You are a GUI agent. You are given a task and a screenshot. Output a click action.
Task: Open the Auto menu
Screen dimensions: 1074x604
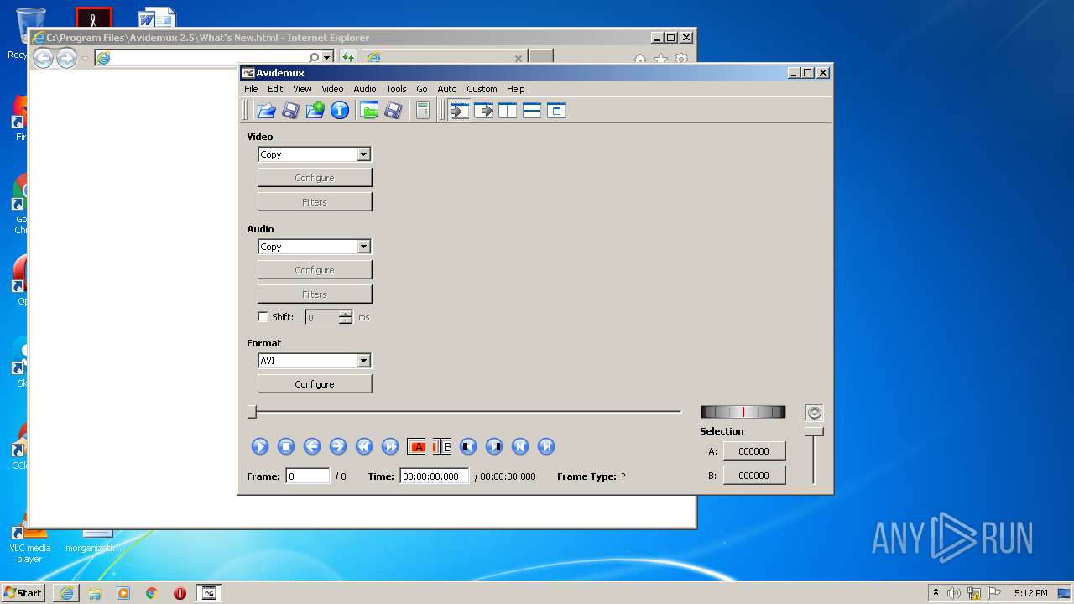pos(447,89)
